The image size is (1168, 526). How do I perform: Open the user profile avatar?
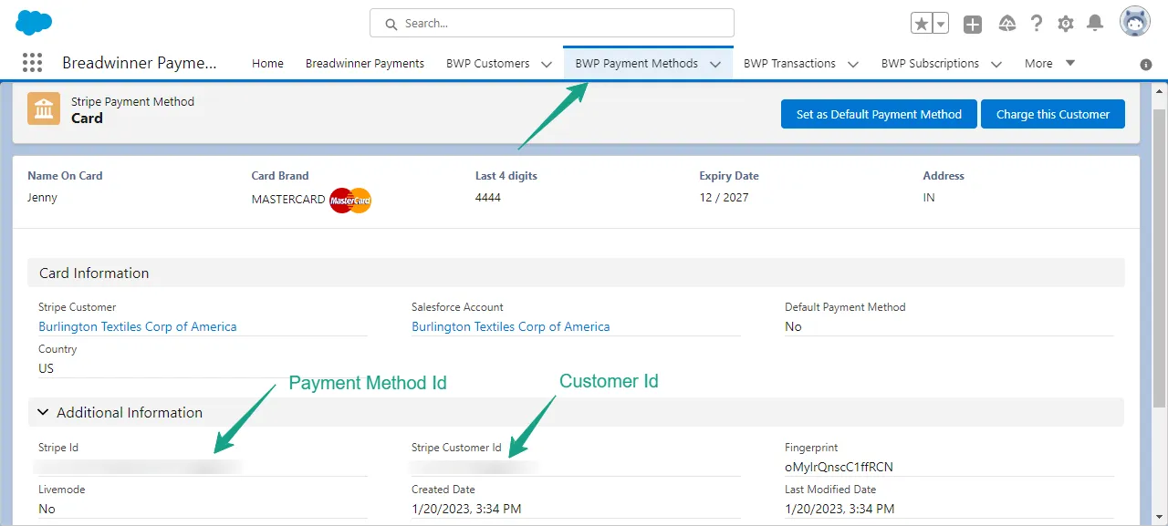click(x=1135, y=23)
